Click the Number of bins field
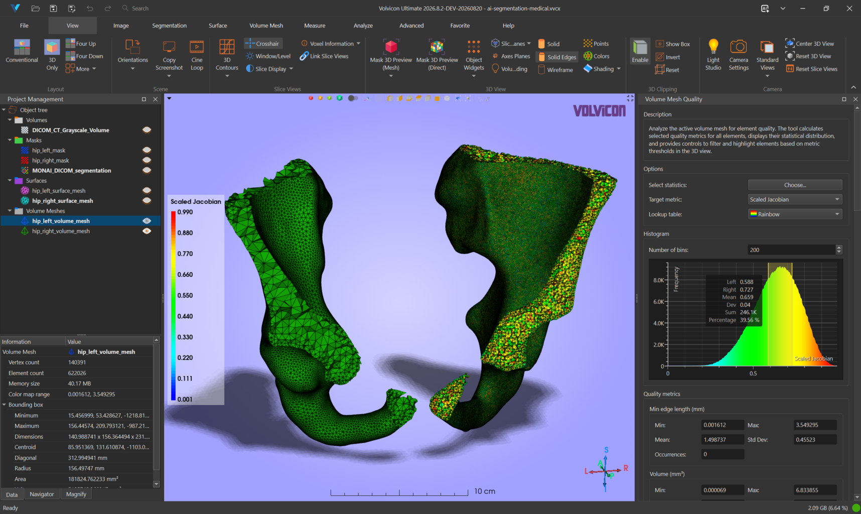Viewport: 861px width, 514px height. point(791,250)
